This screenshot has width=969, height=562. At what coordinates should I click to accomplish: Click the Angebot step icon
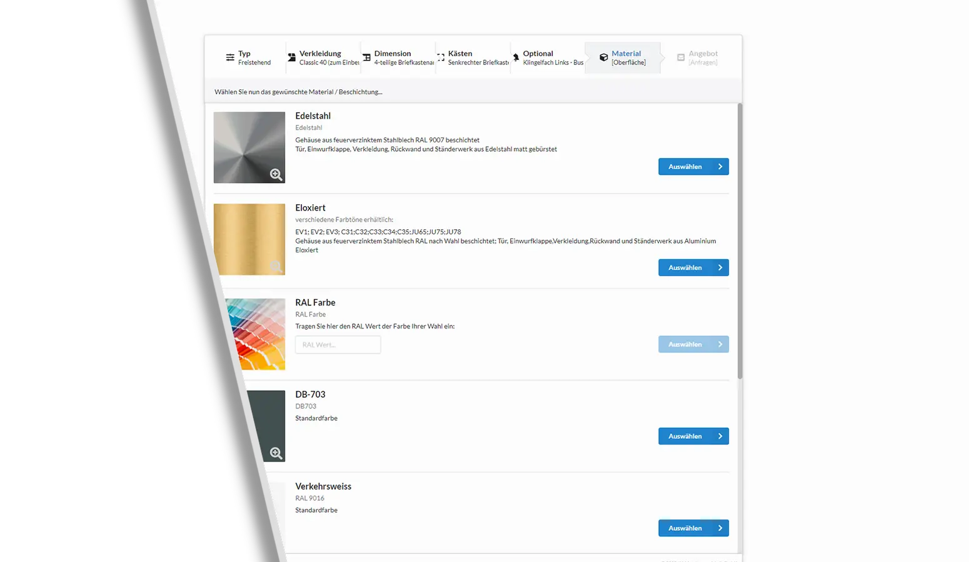click(681, 57)
